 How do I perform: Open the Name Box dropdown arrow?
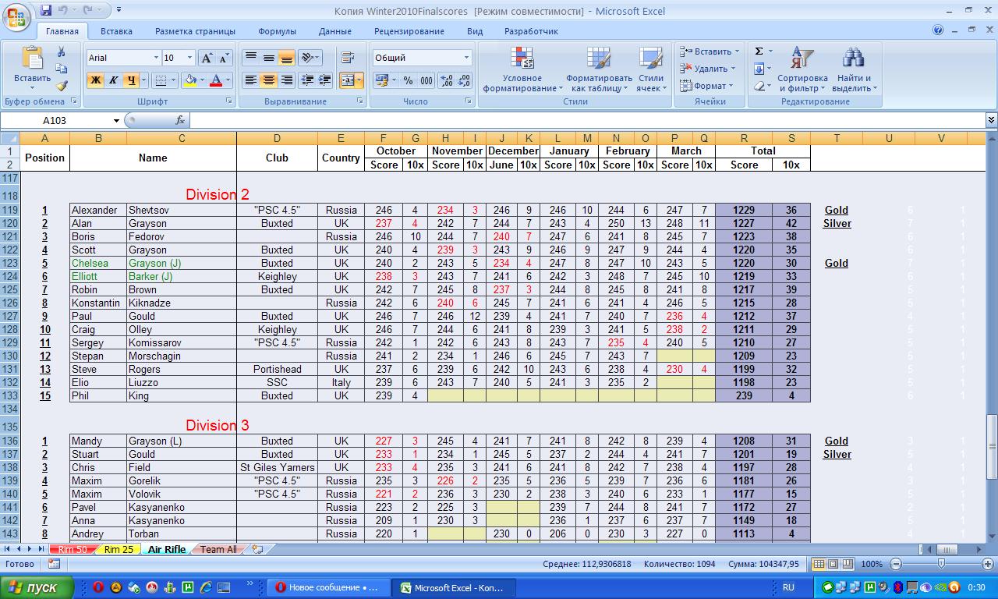[116, 121]
